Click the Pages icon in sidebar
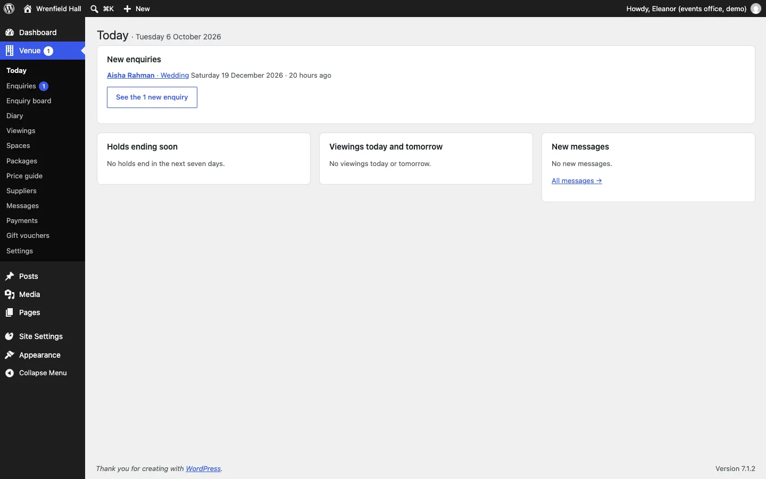This screenshot has height=479, width=766. (x=10, y=312)
